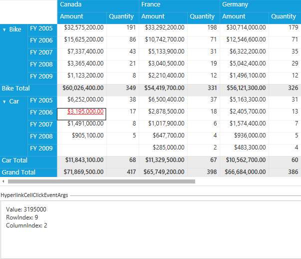Click the $6,322,200.00 cell
Image resolution: width=301 pixels, height=259 pixels.
coord(244,54)
